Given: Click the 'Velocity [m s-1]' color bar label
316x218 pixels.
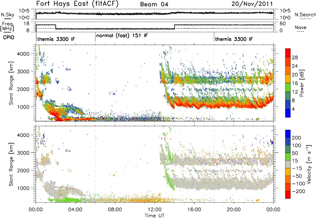Looking at the screenshot, I should (308, 164).
